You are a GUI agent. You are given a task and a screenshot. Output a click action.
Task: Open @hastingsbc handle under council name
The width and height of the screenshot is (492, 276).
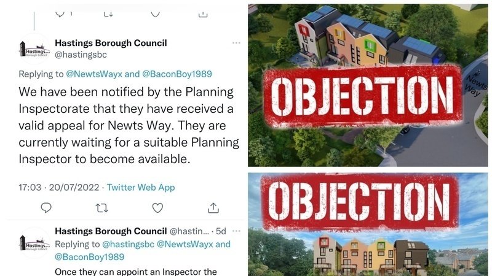81,55
